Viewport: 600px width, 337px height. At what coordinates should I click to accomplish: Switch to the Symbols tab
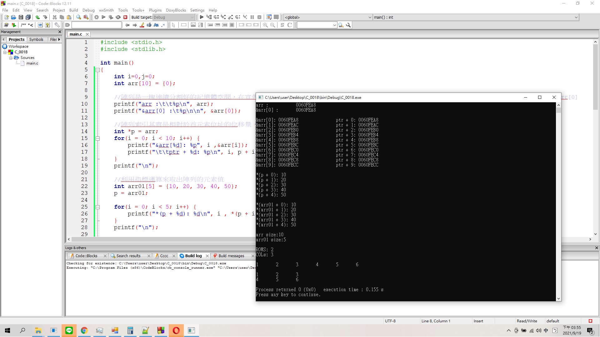click(36, 40)
